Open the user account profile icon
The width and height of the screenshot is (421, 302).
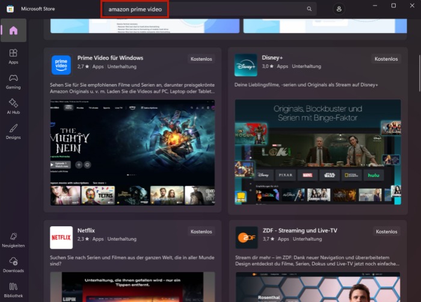(x=339, y=9)
